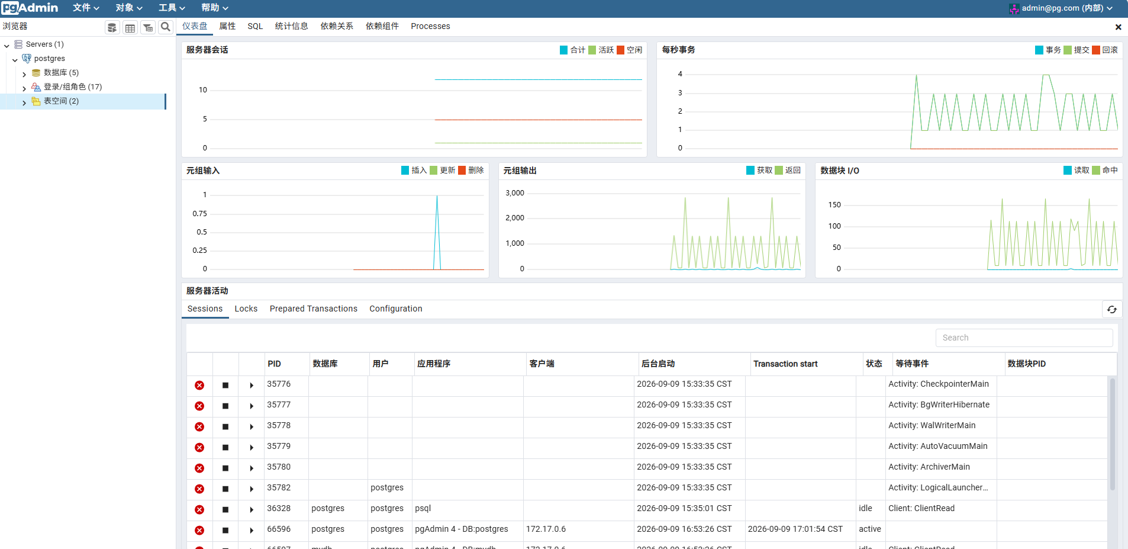
Task: Terminate session for PID 35782
Action: point(199,489)
